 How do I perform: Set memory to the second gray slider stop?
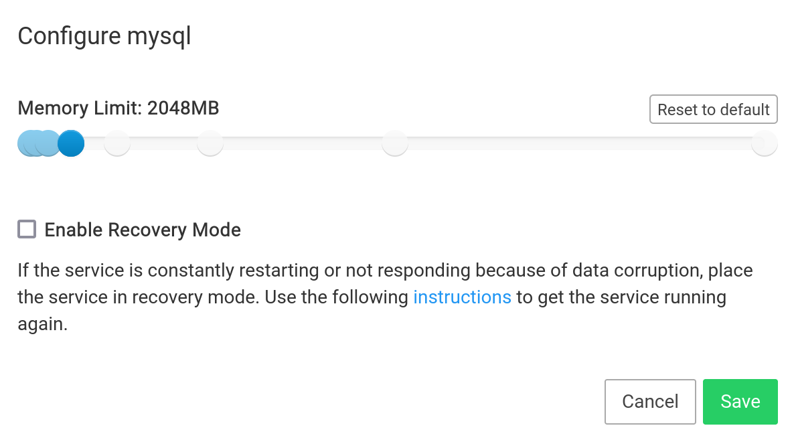pyautogui.click(x=210, y=143)
